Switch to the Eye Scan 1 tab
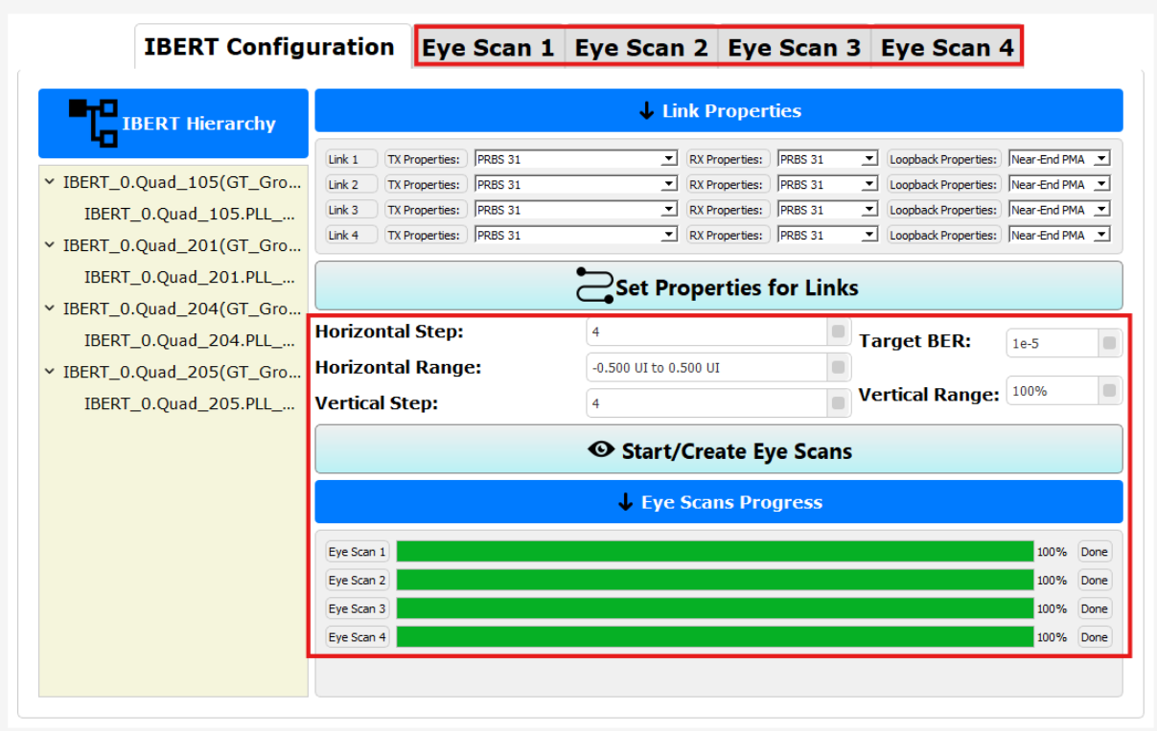Image resolution: width=1157 pixels, height=732 pixels. (489, 47)
